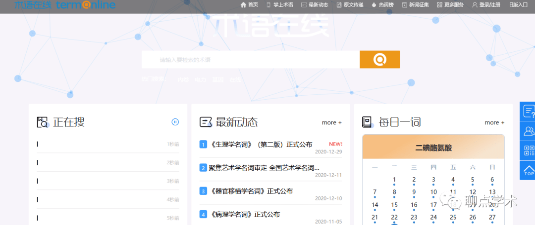
Task: Open news 《生理学名词》（第二版）正式公布
Action: (x=261, y=145)
